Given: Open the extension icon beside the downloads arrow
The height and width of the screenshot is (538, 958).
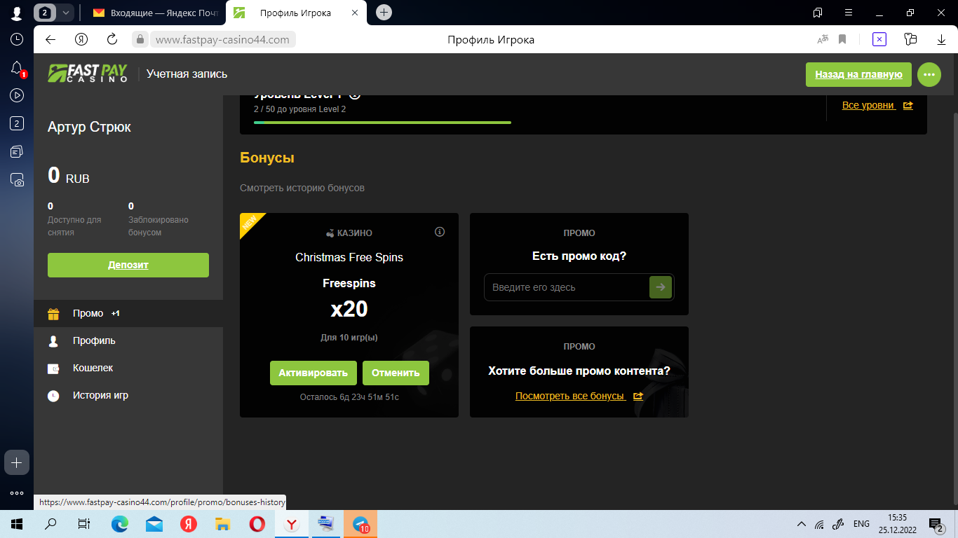Looking at the screenshot, I should [911, 40].
